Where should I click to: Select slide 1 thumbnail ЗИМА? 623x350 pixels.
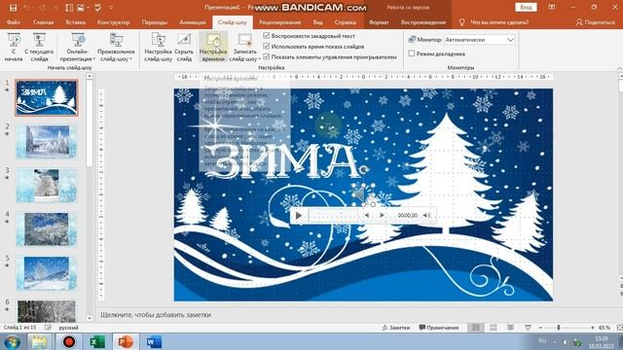[47, 97]
